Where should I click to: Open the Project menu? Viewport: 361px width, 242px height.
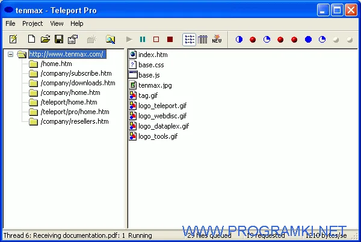pos(32,23)
